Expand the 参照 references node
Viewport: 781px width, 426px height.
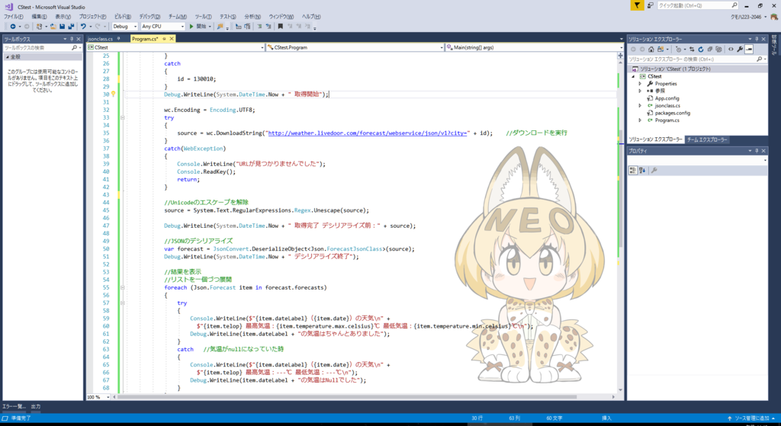coord(640,91)
